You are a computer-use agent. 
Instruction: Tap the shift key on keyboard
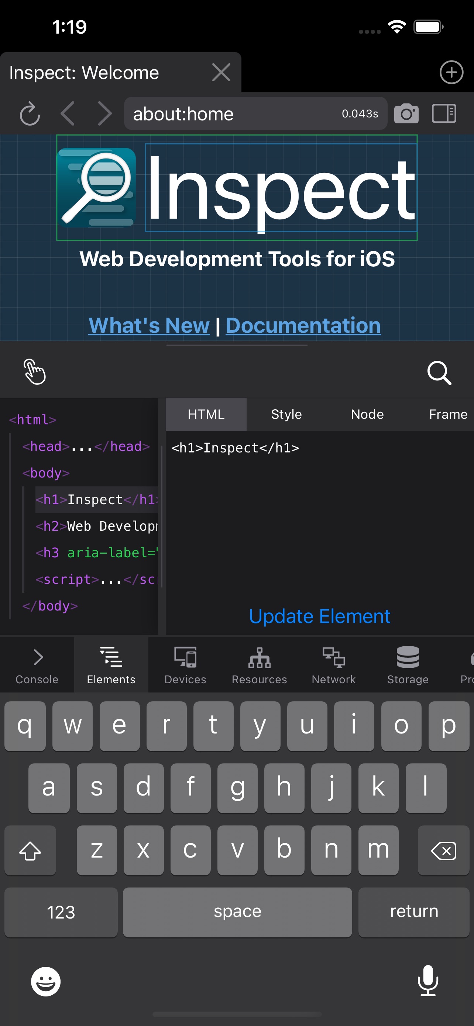pos(30,850)
